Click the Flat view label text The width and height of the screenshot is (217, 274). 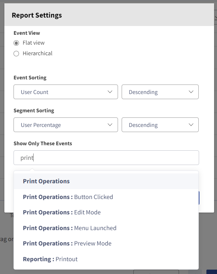(34, 43)
